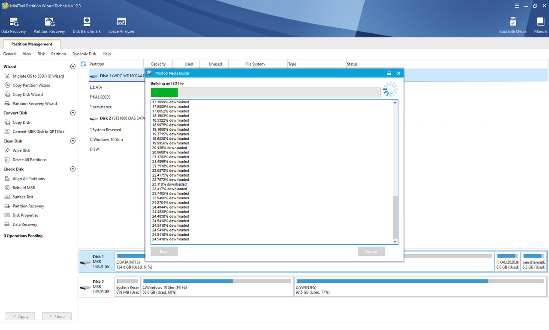The height and width of the screenshot is (330, 549).
Task: Collapse the Clean Disk section
Action: click(72, 141)
